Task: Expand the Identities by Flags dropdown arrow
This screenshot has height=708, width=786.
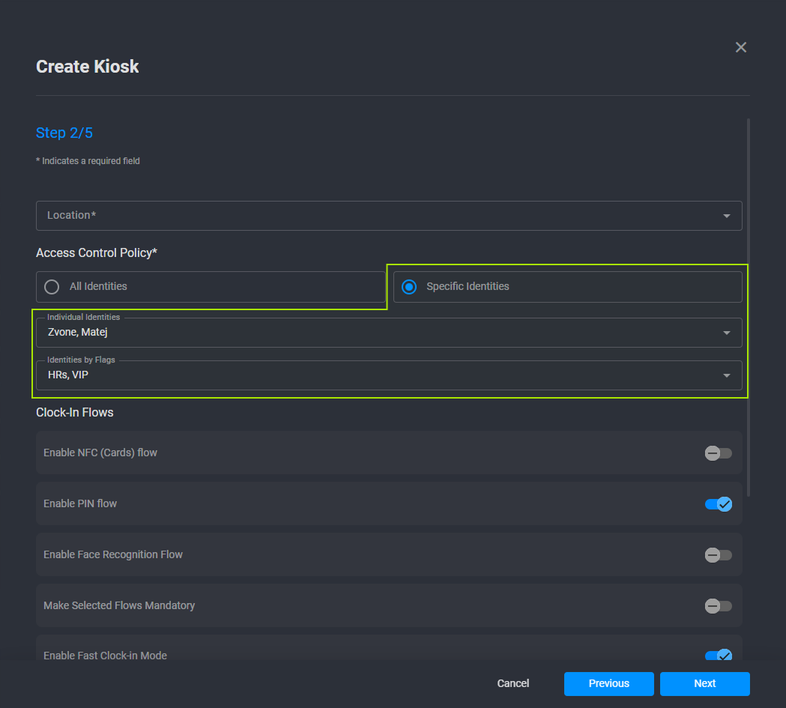Action: (x=726, y=375)
